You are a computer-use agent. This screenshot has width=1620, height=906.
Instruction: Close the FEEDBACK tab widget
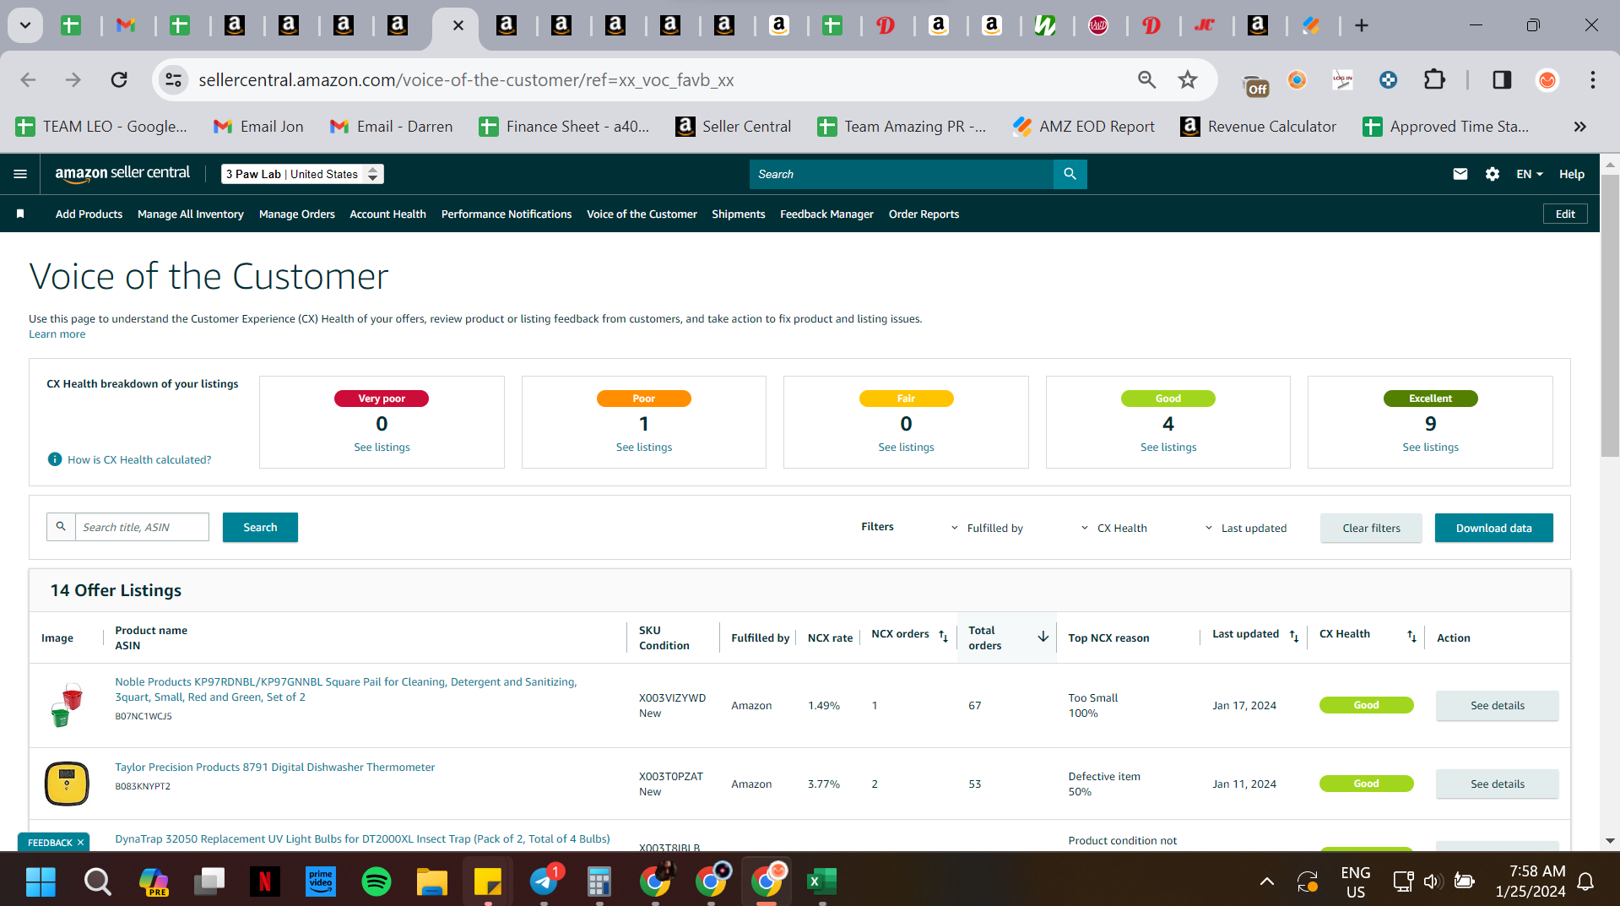tap(80, 842)
